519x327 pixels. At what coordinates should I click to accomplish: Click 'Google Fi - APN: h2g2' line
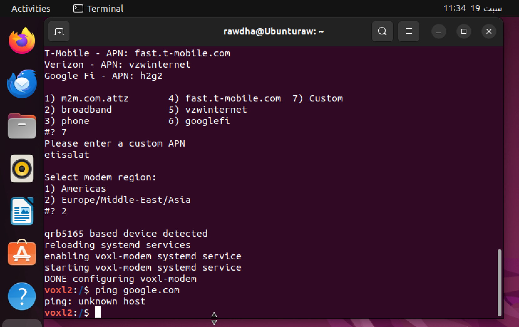pyautogui.click(x=103, y=76)
